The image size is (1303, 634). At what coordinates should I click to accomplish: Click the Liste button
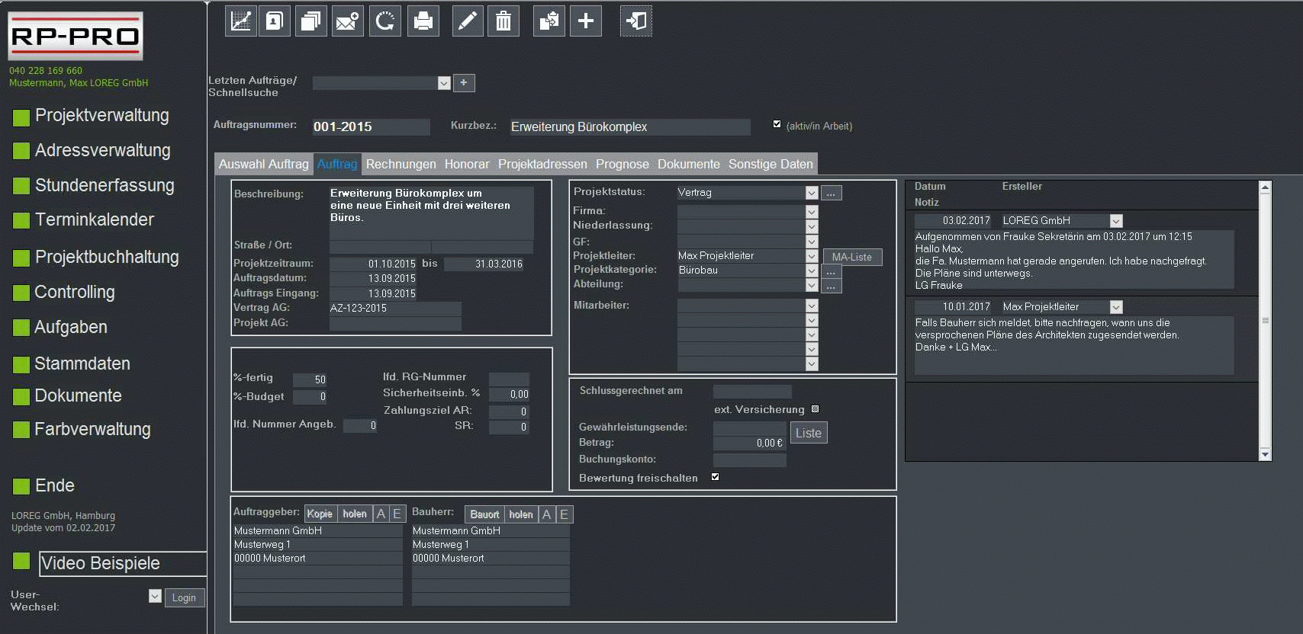809,433
